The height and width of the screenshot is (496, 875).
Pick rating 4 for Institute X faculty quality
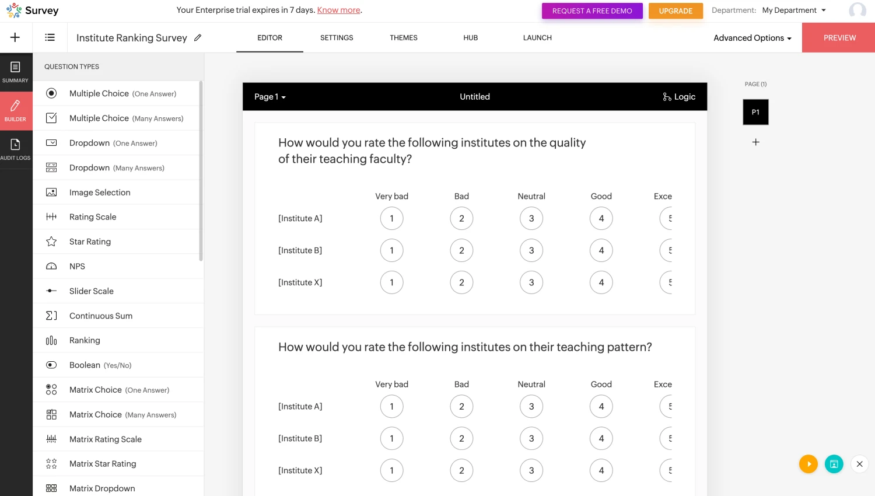[x=601, y=282]
